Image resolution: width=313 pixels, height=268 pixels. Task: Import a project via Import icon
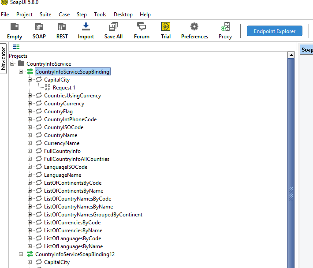pyautogui.click(x=86, y=31)
